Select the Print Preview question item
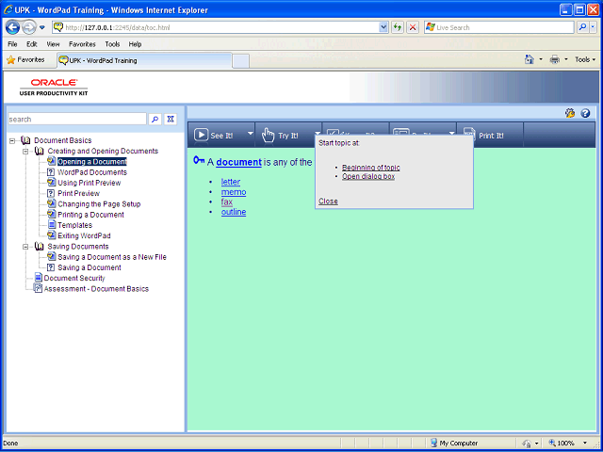 point(78,193)
